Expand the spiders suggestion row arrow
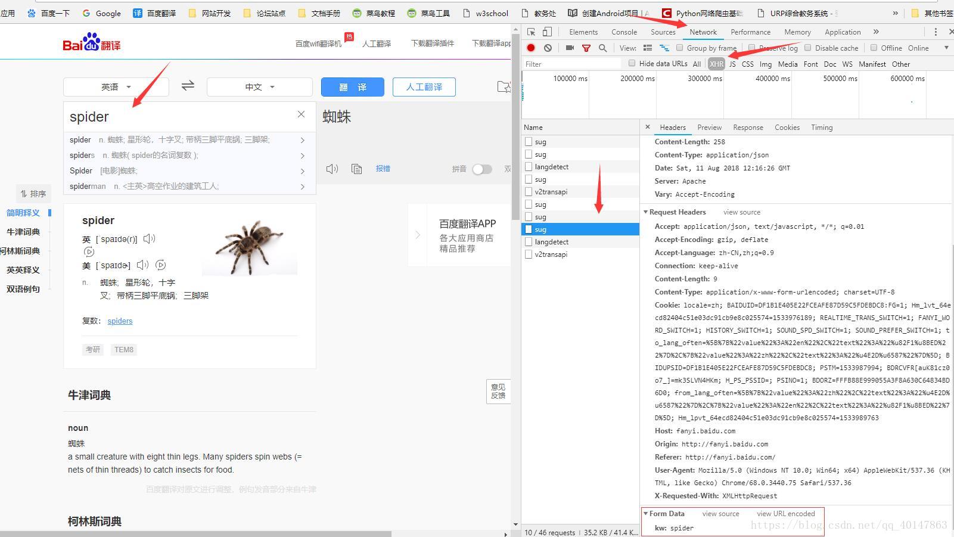Screen dimensions: 954x537 click(x=303, y=156)
